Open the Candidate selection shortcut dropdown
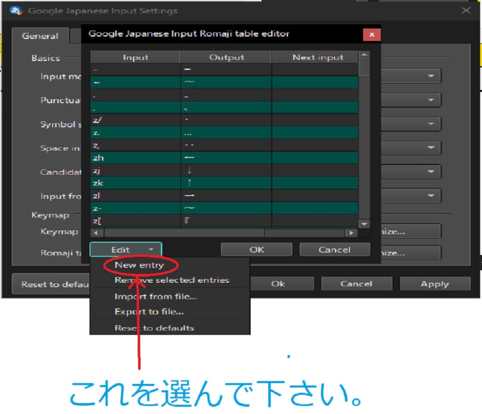The height and width of the screenshot is (414, 482). (x=411, y=172)
